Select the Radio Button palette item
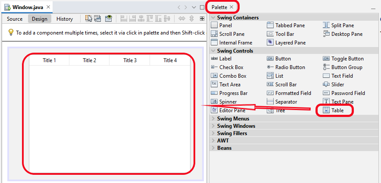This screenshot has height=183, width=381. point(290,67)
